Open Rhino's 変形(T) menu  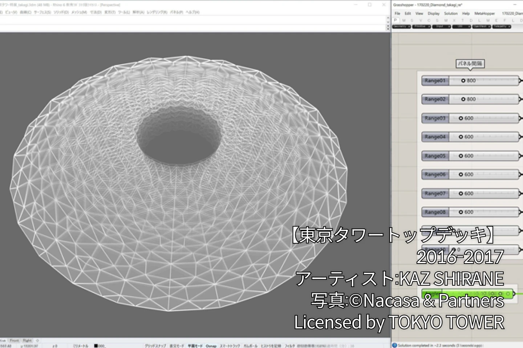click(110, 12)
